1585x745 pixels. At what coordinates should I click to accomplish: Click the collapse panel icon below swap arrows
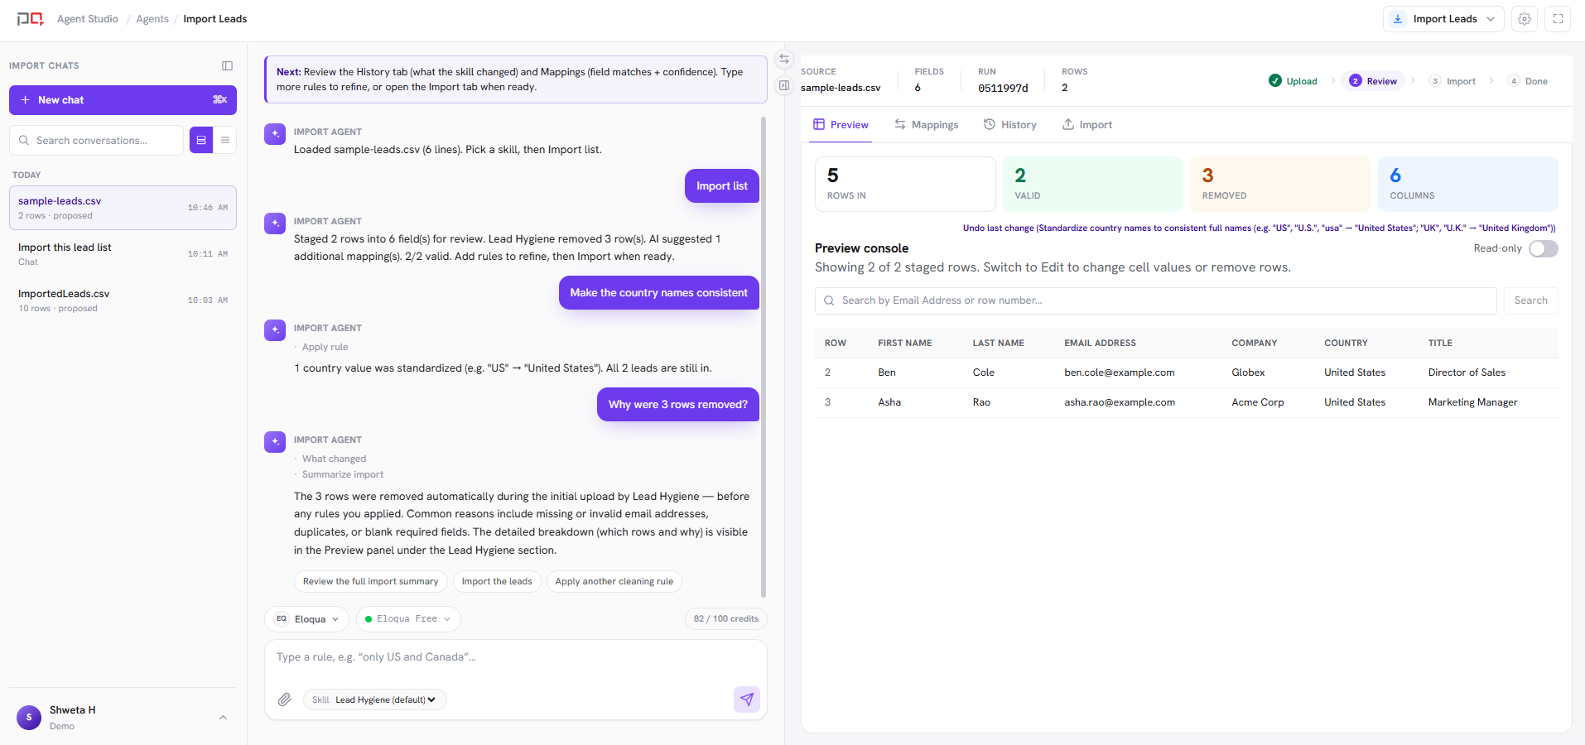(x=784, y=85)
